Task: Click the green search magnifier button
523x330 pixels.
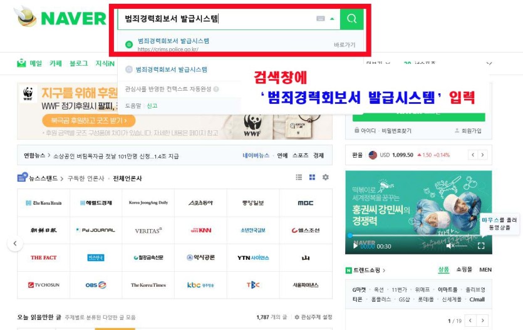Action: [x=351, y=19]
